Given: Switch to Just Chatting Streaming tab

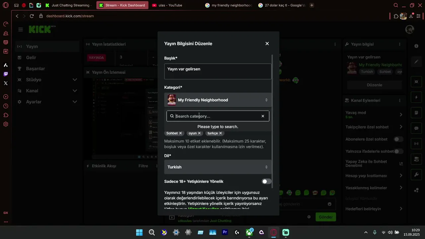Looking at the screenshot, I should (x=69, y=5).
